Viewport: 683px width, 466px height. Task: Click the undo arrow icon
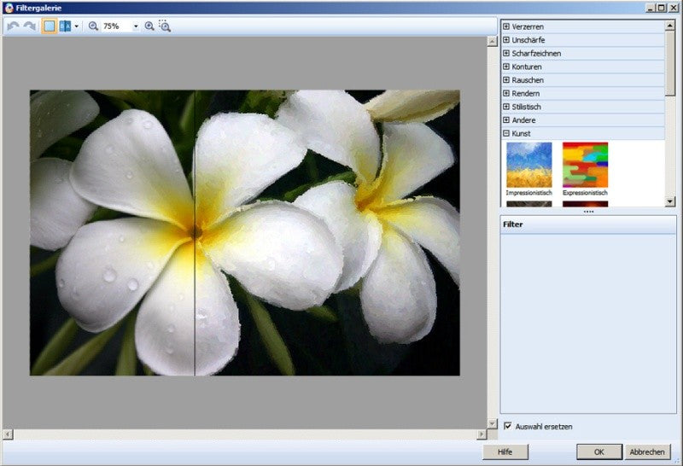coord(13,26)
